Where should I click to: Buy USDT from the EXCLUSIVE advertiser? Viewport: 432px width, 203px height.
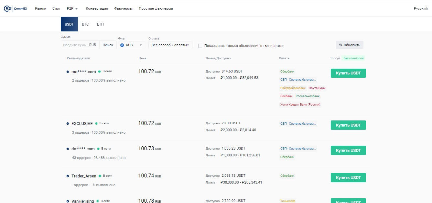(348, 125)
